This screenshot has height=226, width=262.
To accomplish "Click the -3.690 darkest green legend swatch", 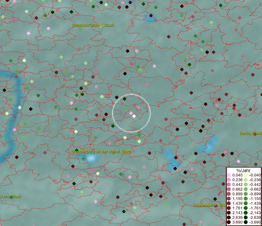I will coord(245,222).
